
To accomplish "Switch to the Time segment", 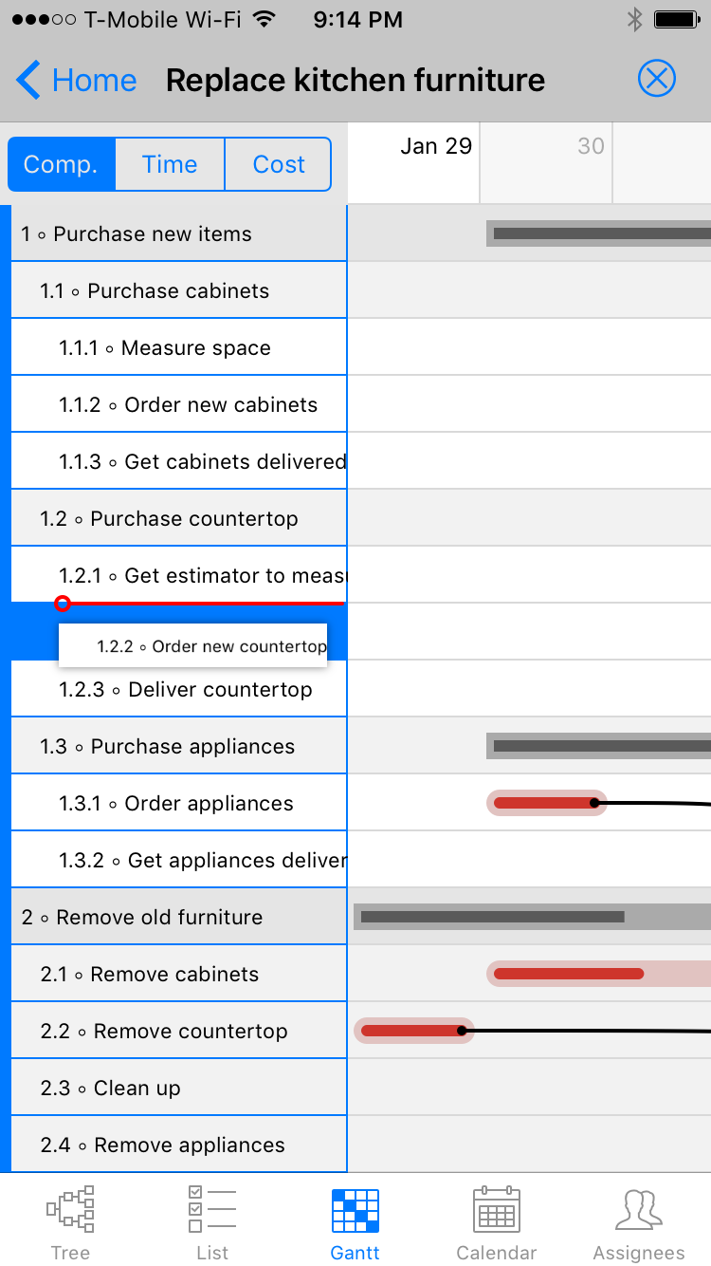I will [170, 164].
